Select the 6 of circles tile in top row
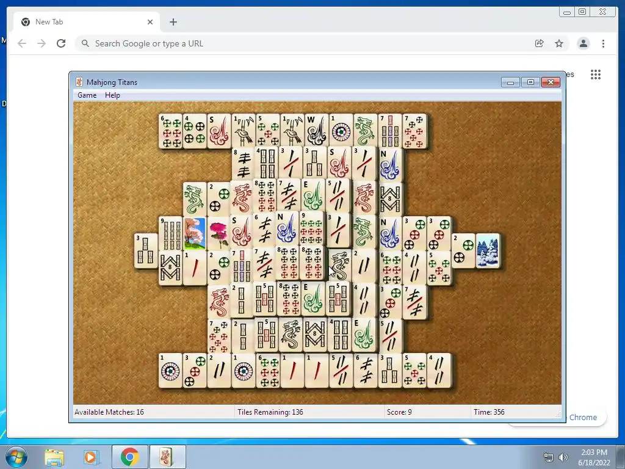 pyautogui.click(x=170, y=131)
